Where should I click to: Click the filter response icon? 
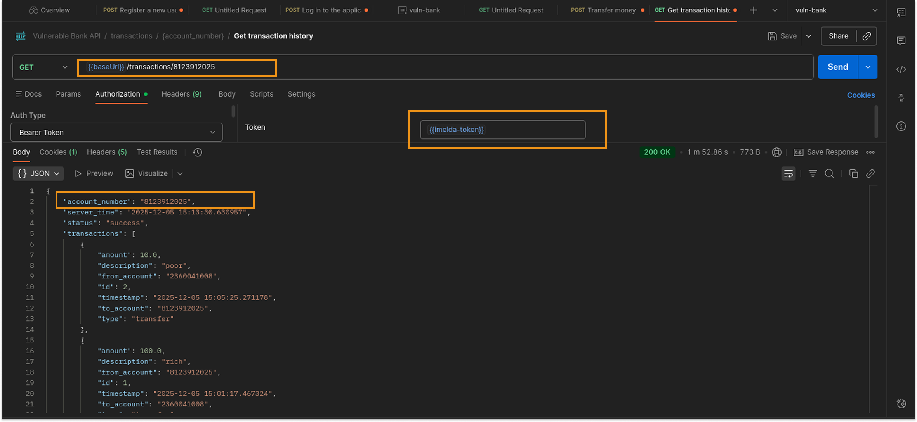pyautogui.click(x=813, y=174)
